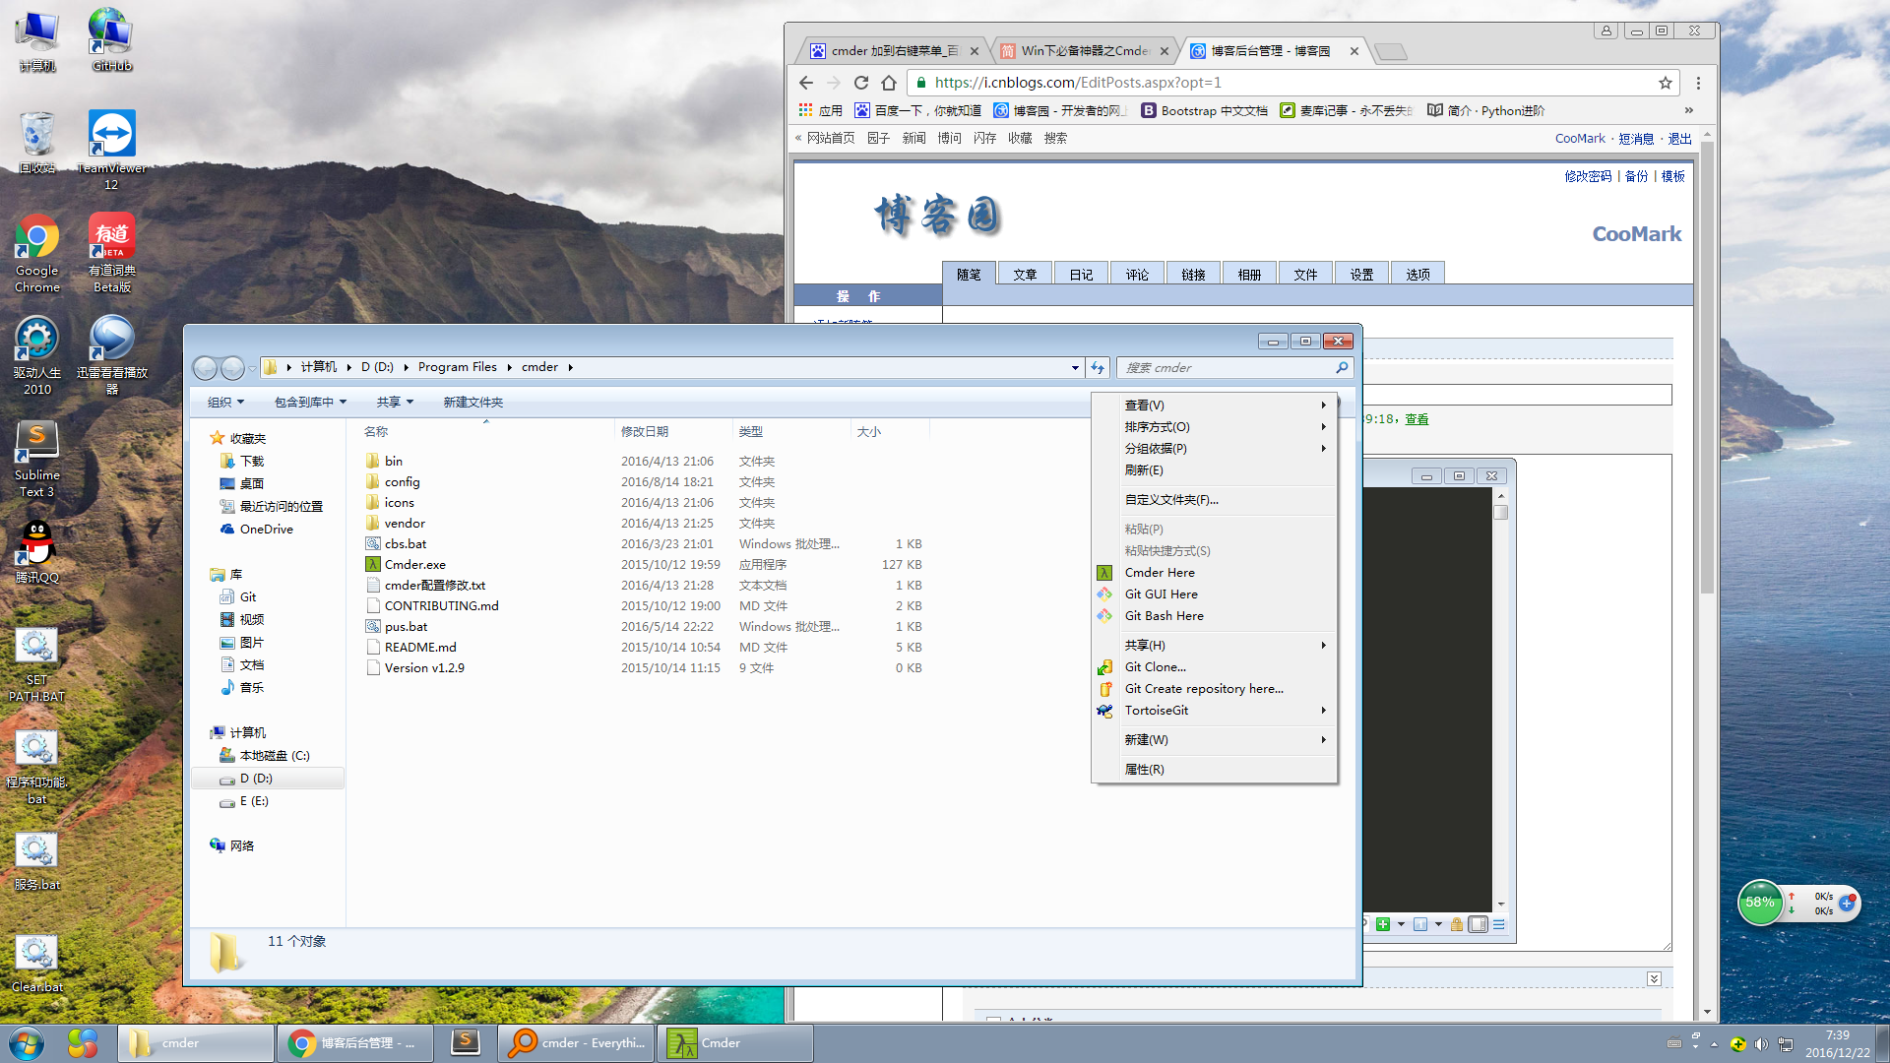This screenshot has height=1063, width=1890.
Task: Click the Explorer back navigation button
Action: 205,368
